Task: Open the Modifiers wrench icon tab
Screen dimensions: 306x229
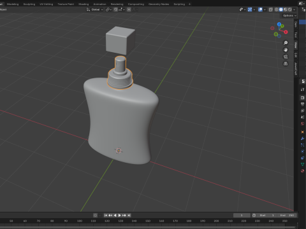Action: click(x=303, y=139)
